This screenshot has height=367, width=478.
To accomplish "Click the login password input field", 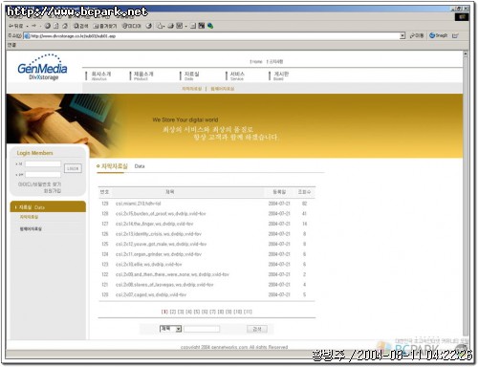I will click(x=43, y=174).
